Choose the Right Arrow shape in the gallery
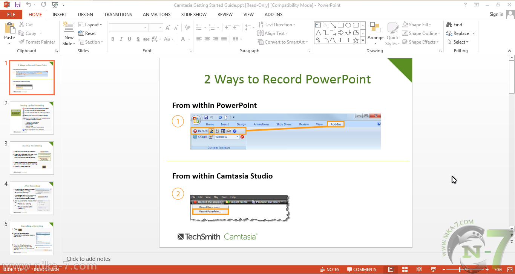The height and width of the screenshot is (274, 515). (x=340, y=33)
